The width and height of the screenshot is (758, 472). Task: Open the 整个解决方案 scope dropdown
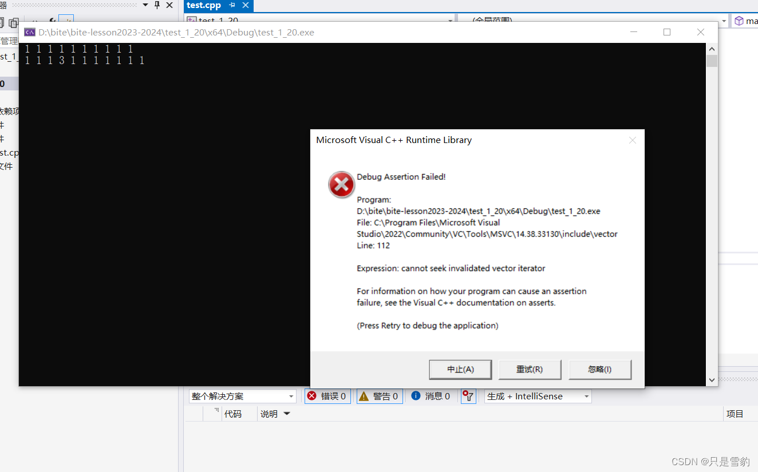(243, 396)
